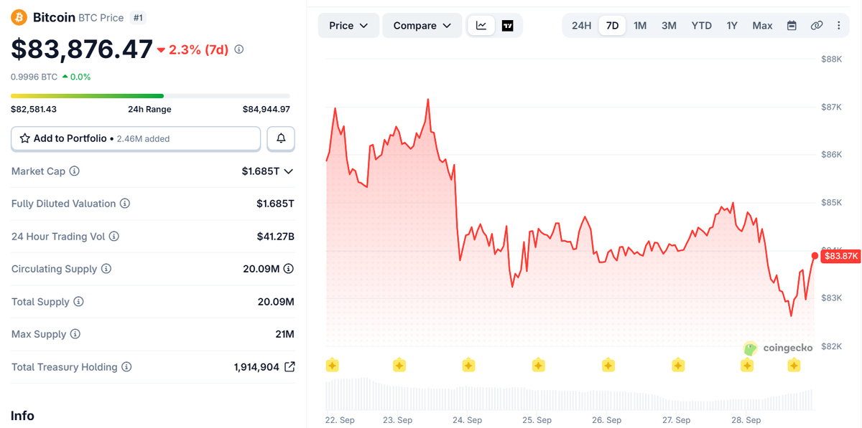Click news marker above 27. Sep
This screenshot has height=428, width=862.
(678, 365)
